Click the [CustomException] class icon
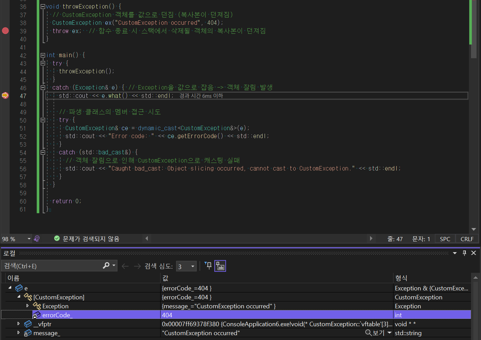This screenshot has width=481, height=340. coord(28,297)
